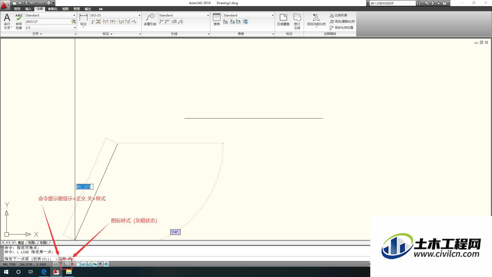Run the spell check (拼写检查) tool
492x277 pixels.
[x=19, y=21]
